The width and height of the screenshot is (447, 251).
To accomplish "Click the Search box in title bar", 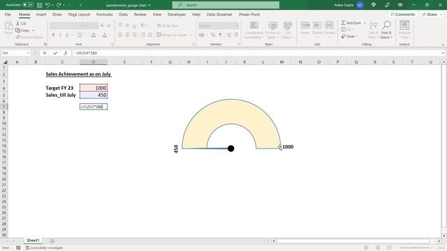I will point(226,5).
